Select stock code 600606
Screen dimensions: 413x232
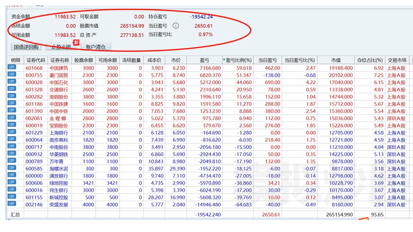(x=34, y=183)
